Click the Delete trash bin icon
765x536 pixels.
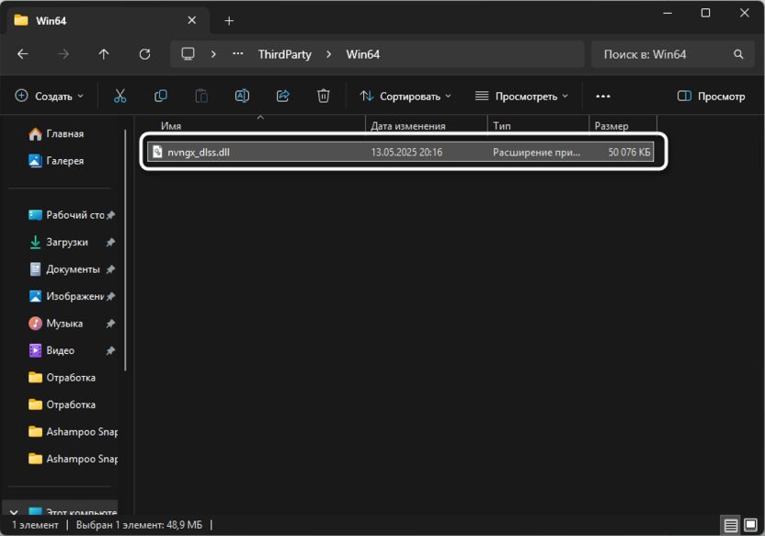(x=324, y=96)
